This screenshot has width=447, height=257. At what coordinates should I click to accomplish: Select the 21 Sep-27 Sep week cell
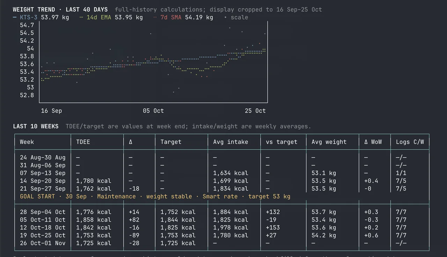[x=43, y=188]
